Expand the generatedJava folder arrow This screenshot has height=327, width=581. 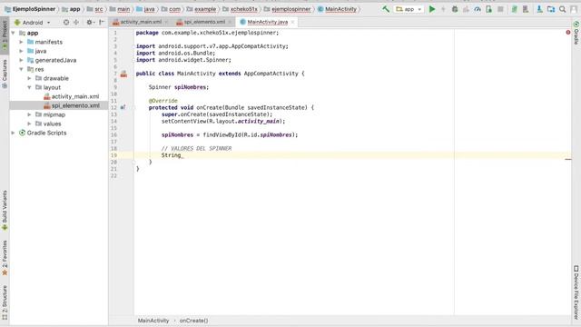tap(22, 60)
